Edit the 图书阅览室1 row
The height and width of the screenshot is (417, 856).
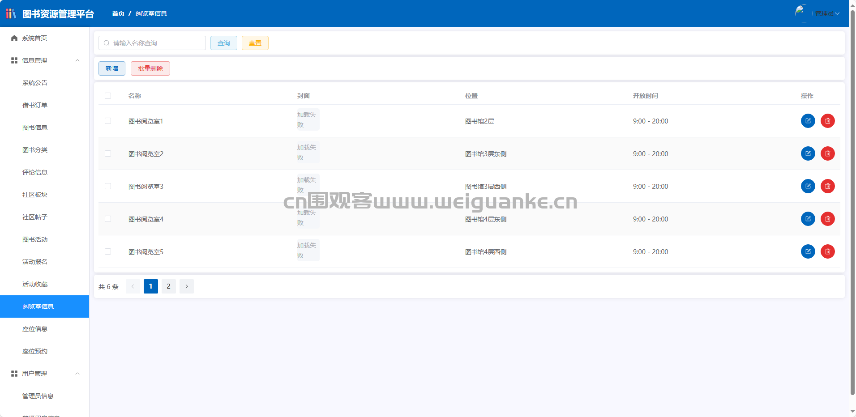[x=808, y=121]
